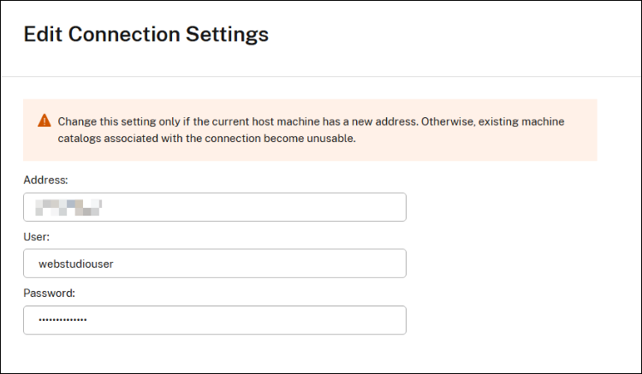Viewport: 642px width, 374px height.
Task: Click inside the User input field
Action: pos(214,264)
